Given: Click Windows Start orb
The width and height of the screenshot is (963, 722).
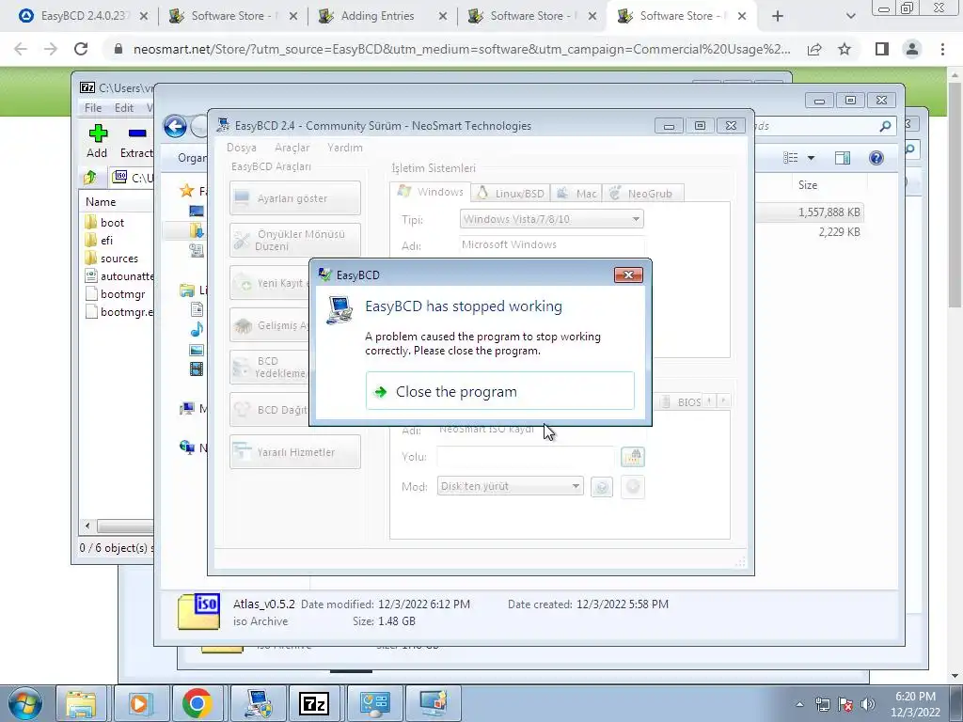Looking at the screenshot, I should pyautogui.click(x=25, y=703).
